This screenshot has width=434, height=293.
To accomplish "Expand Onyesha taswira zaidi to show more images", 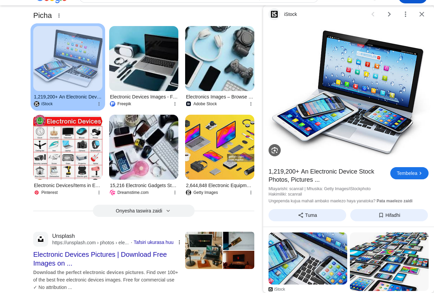I will coord(144,211).
